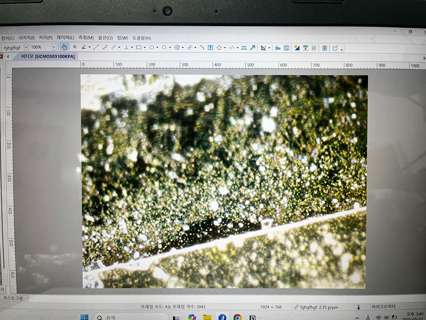Open Chrome from the Windows taskbar
This screenshot has width=426, height=320.
pyautogui.click(x=237, y=317)
